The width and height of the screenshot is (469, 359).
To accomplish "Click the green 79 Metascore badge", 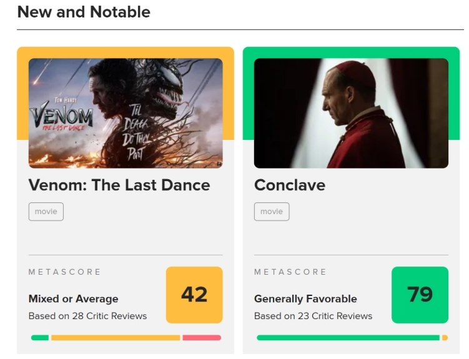I will 420,295.
